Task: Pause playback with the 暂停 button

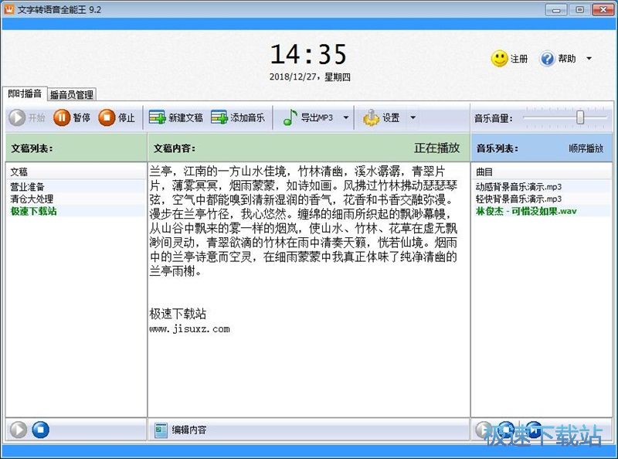Action: pyautogui.click(x=72, y=117)
